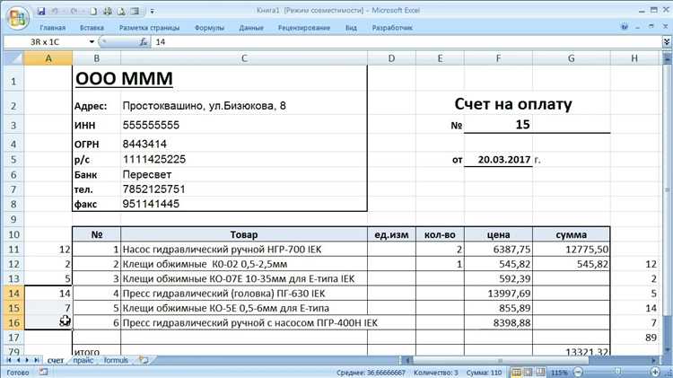Open the Вставка ribbon tab
673x378 pixels.
pyautogui.click(x=92, y=28)
